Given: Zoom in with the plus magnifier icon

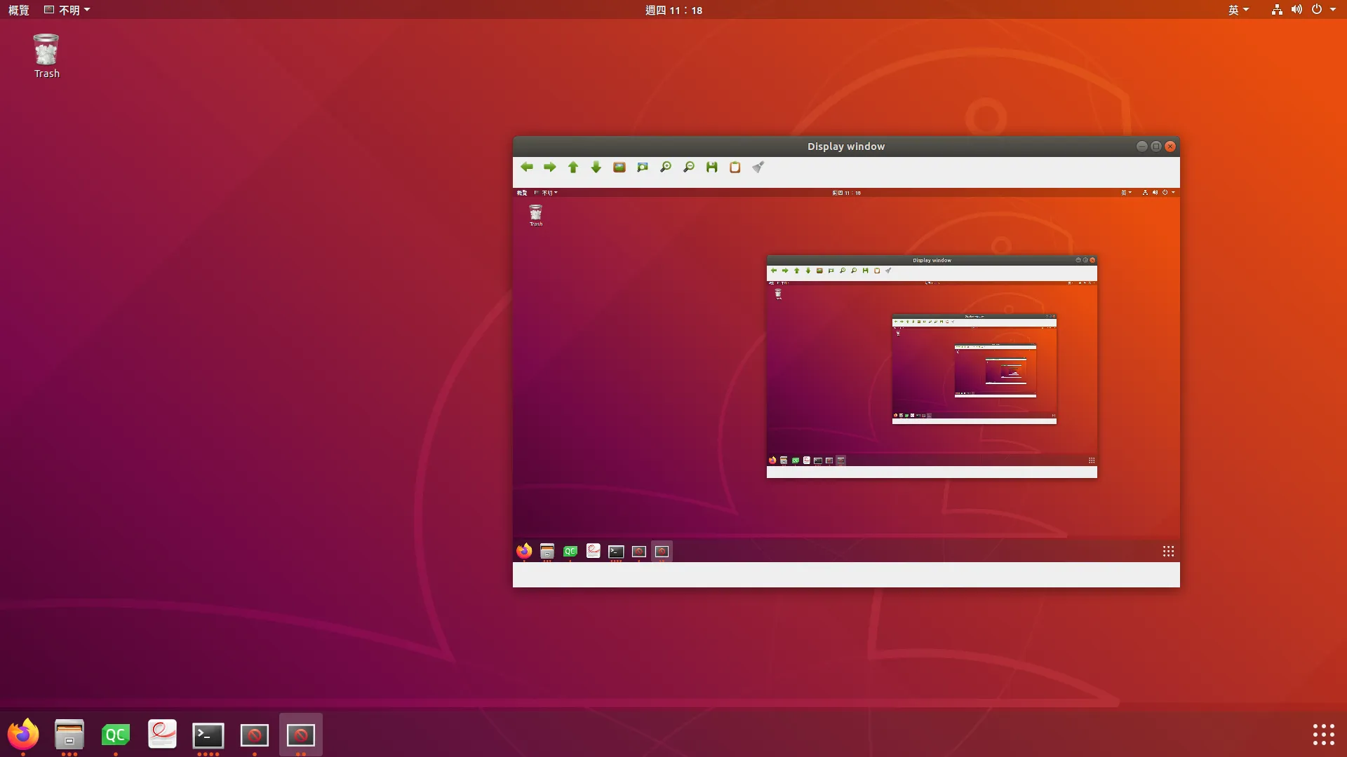Looking at the screenshot, I should click(x=666, y=167).
